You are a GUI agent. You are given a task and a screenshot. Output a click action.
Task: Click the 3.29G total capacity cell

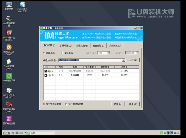[124, 71]
